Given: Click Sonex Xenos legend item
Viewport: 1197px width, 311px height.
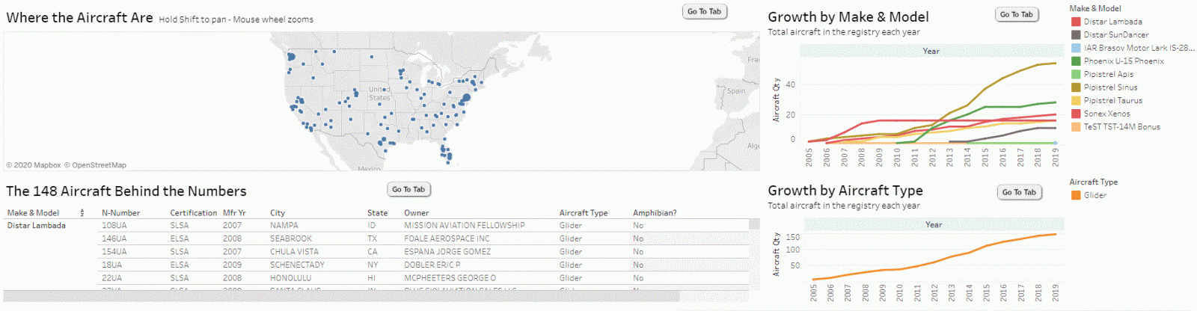Looking at the screenshot, I should (1106, 114).
